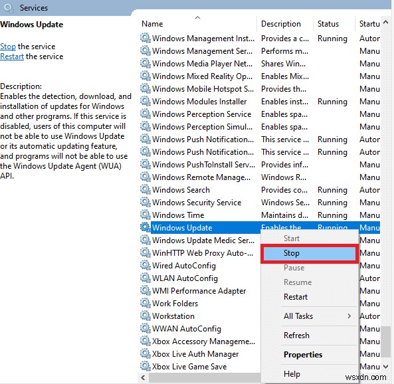394x384 pixels.
Task: Click the gear icon beside Xbox Accessory Manageme...
Action: (146, 341)
